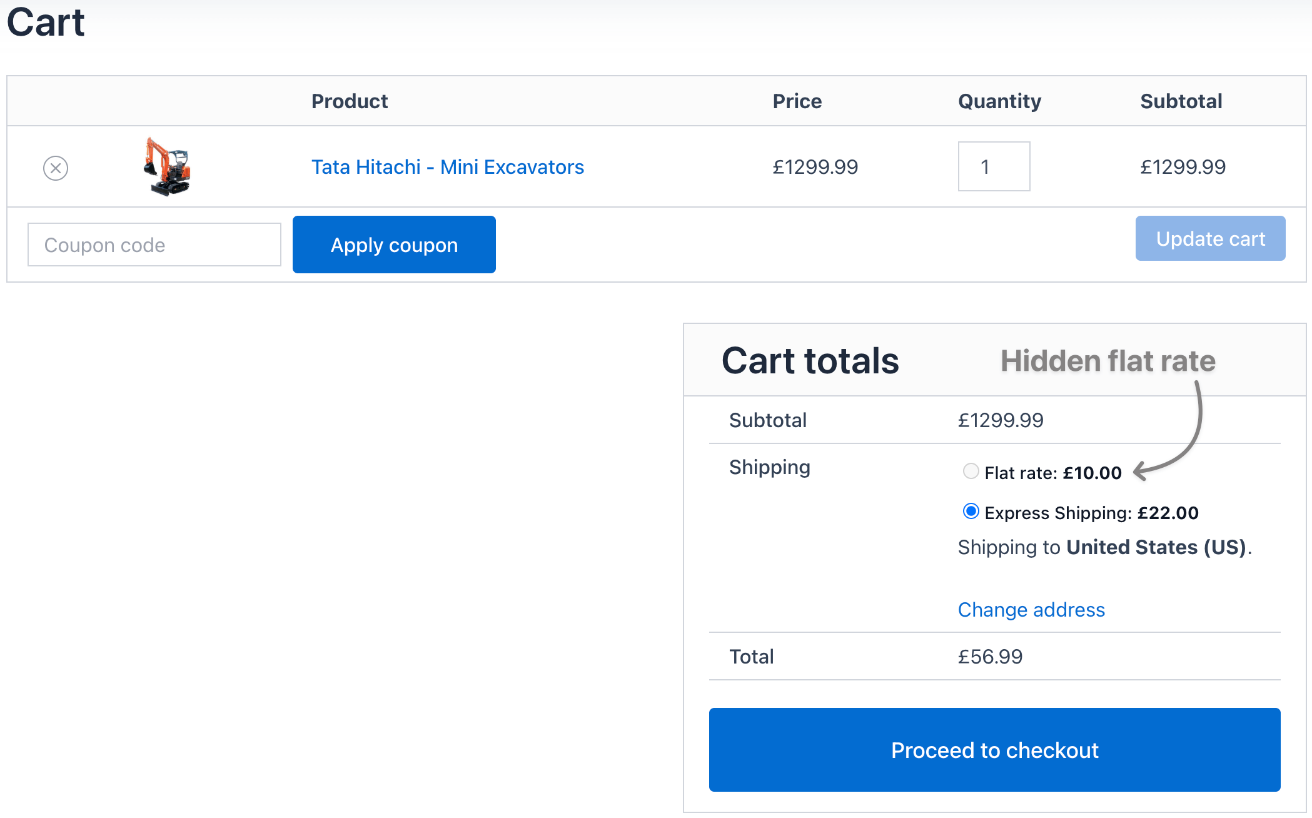The width and height of the screenshot is (1312, 818).
Task: Click the Flat rate £10.00 label
Action: [1052, 473]
